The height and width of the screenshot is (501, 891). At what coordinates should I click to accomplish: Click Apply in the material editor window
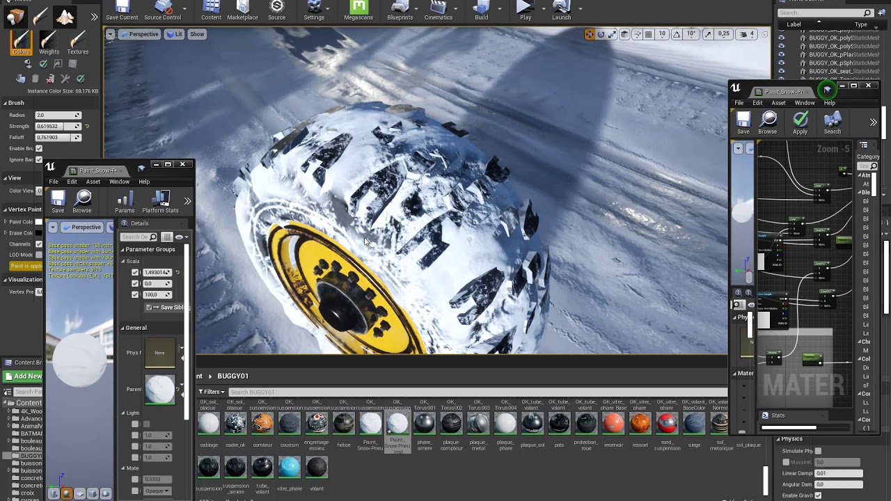click(x=800, y=122)
